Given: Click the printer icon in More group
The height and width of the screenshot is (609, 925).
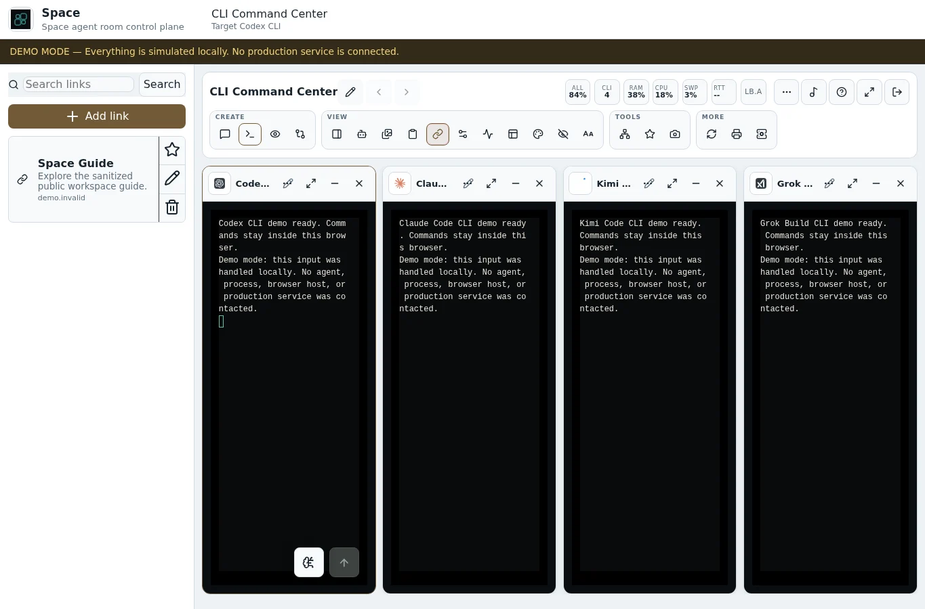Looking at the screenshot, I should [x=737, y=134].
